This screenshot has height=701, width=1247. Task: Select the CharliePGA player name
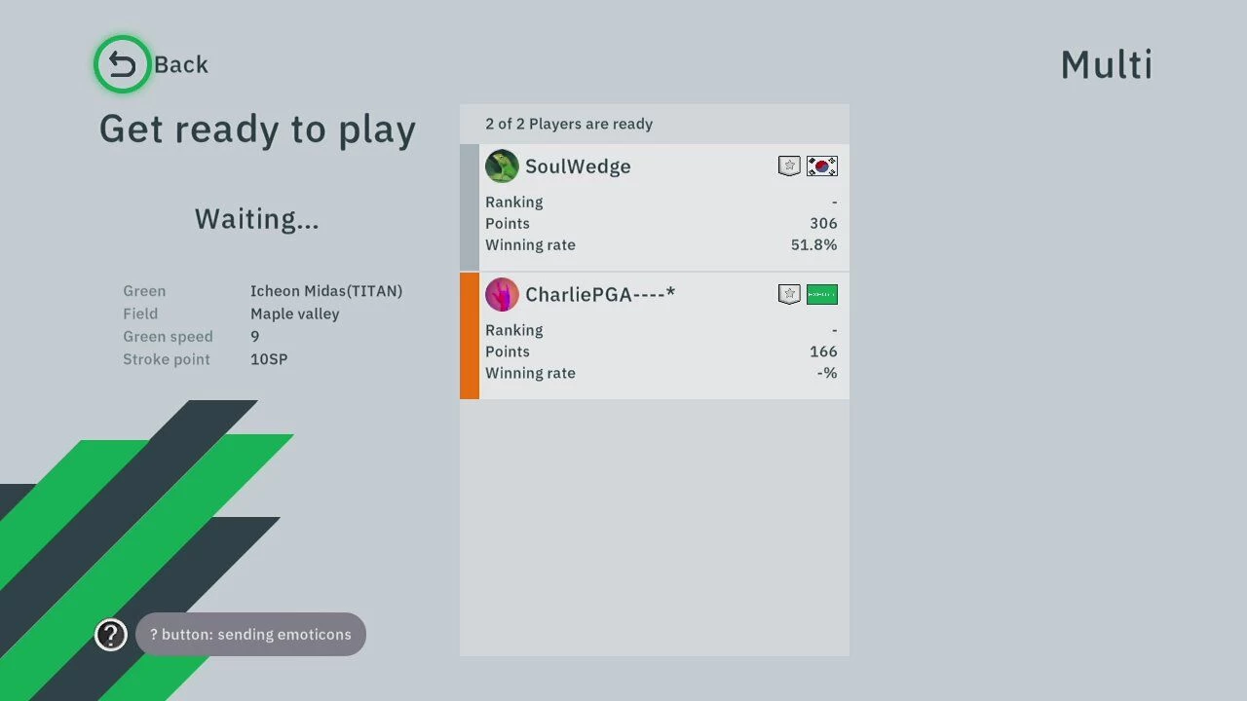coord(600,294)
